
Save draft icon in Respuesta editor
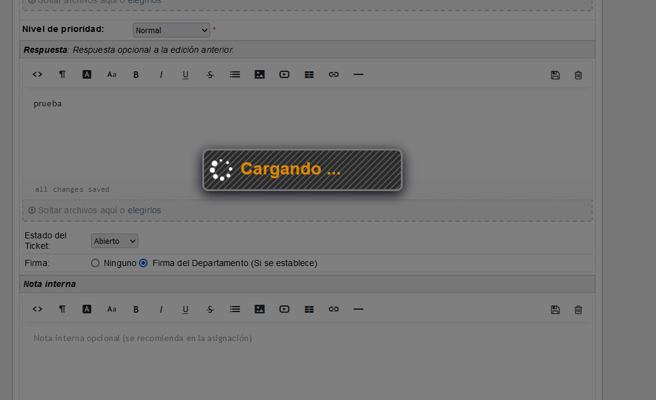[x=555, y=75]
